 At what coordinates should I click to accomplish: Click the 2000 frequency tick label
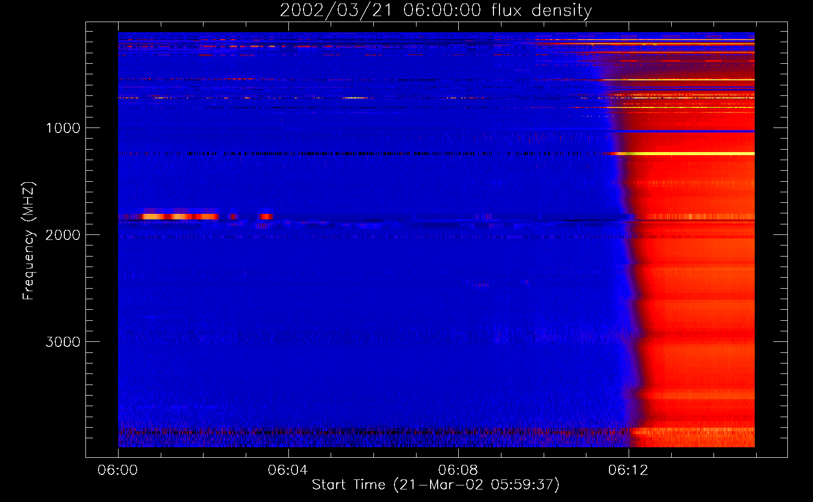click(63, 235)
